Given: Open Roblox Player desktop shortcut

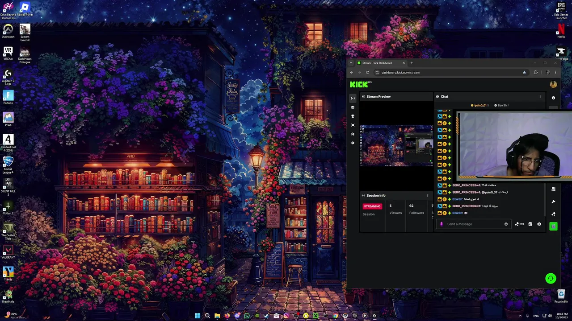Looking at the screenshot, I should click(25, 9).
